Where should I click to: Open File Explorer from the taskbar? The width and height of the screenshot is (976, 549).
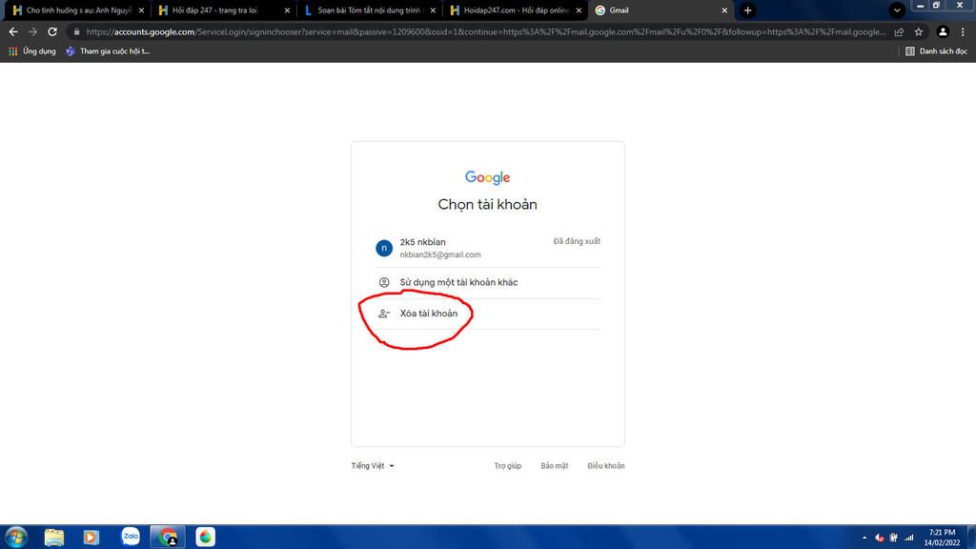click(x=54, y=537)
